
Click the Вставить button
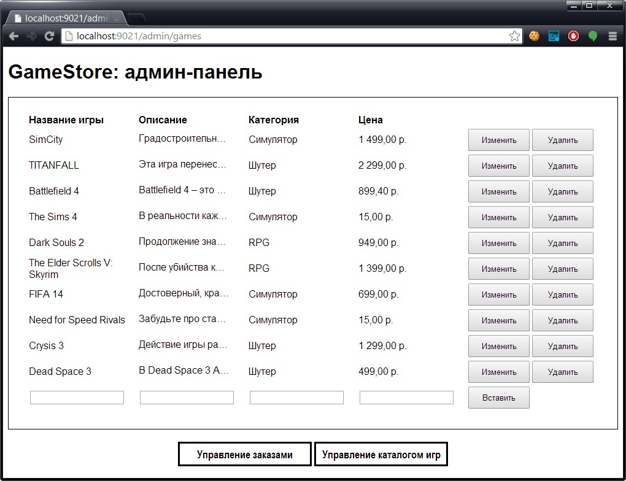coord(498,398)
